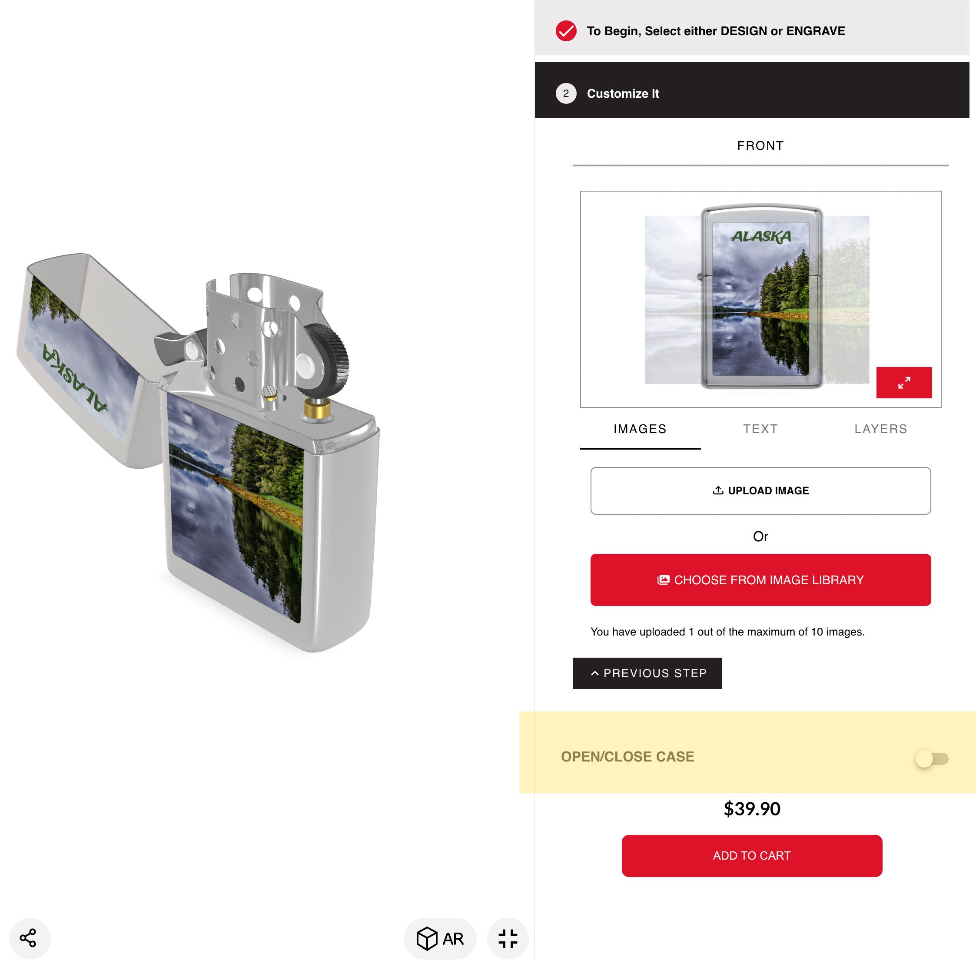Select the AR view icon
The image size is (976, 960).
point(441,937)
